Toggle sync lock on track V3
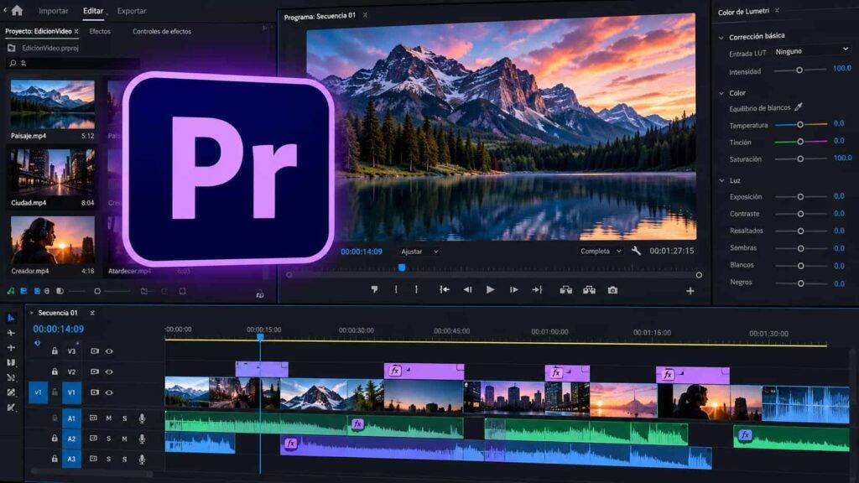Viewport: 859px width, 483px height. click(x=95, y=351)
